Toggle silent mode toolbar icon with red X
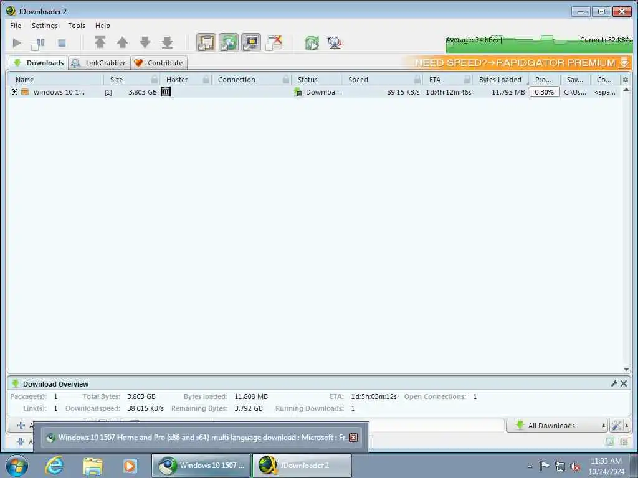This screenshot has height=478, width=638. pos(274,42)
